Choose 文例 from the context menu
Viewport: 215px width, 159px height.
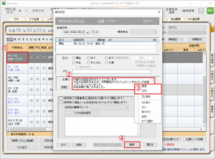[x=144, y=90]
